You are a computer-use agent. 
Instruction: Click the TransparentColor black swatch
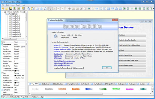[x=15, y=71]
